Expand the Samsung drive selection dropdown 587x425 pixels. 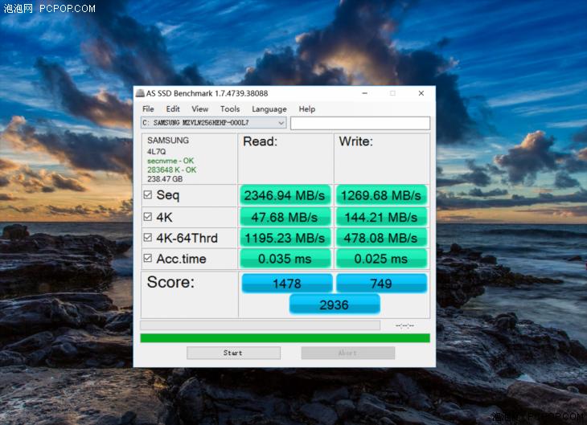click(x=281, y=123)
